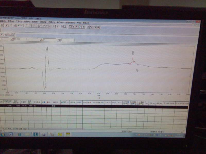This screenshot has width=206, height=154.
Task: Click the 积分类型 column header
Action: click(37, 102)
